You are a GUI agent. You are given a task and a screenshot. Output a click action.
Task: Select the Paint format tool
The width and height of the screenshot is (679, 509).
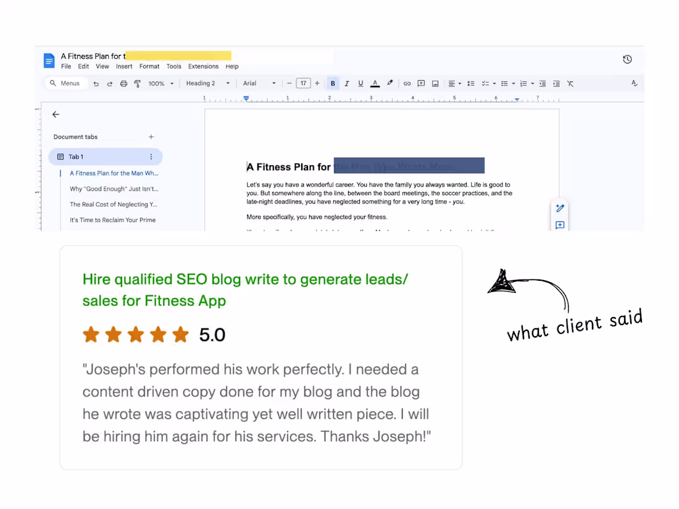pos(136,83)
